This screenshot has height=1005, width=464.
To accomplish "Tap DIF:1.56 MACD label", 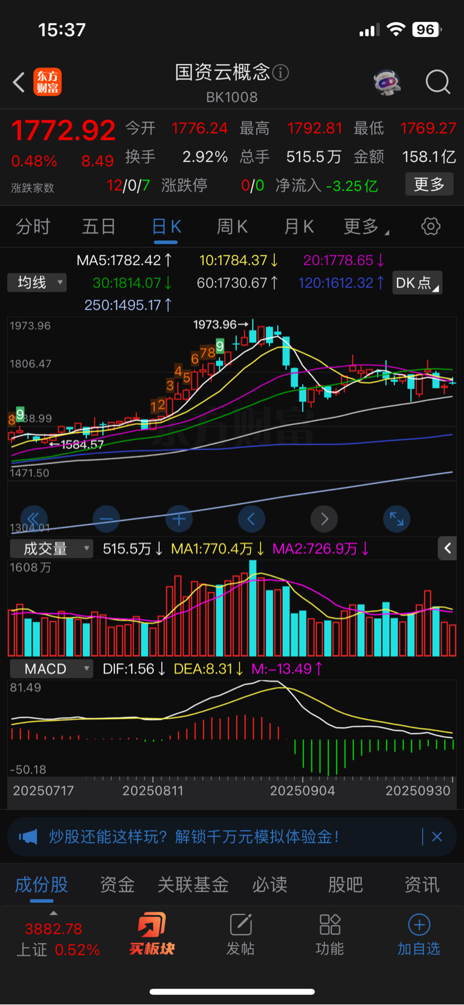I will (x=134, y=669).
